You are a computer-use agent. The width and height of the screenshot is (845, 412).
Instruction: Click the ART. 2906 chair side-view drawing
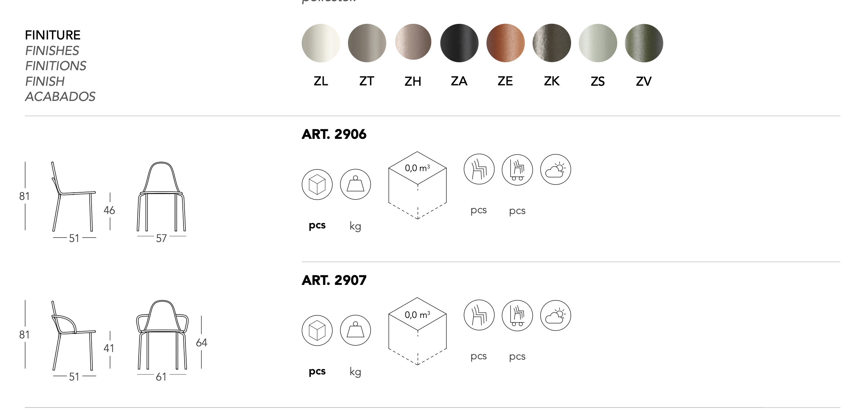click(73, 197)
